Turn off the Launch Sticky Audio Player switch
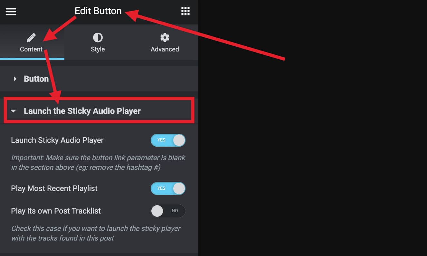Screen dimensions: 427x256 click(168, 140)
